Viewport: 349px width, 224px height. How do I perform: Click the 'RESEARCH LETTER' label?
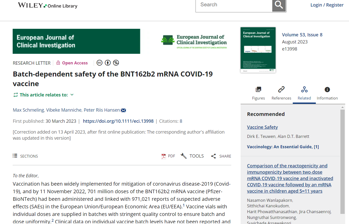[32, 63]
